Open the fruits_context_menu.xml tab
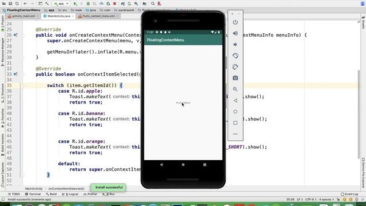This screenshot has height=206, width=366. click(x=98, y=16)
